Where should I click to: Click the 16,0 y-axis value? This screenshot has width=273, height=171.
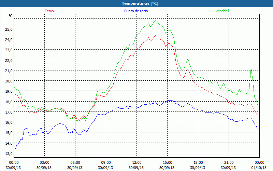click(9, 122)
